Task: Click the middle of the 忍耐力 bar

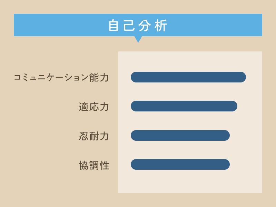Action: click(x=180, y=135)
